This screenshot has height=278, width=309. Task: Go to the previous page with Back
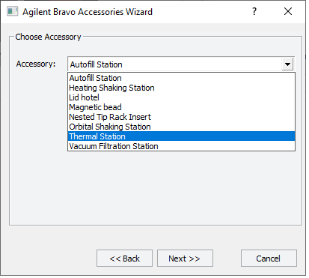click(x=124, y=259)
